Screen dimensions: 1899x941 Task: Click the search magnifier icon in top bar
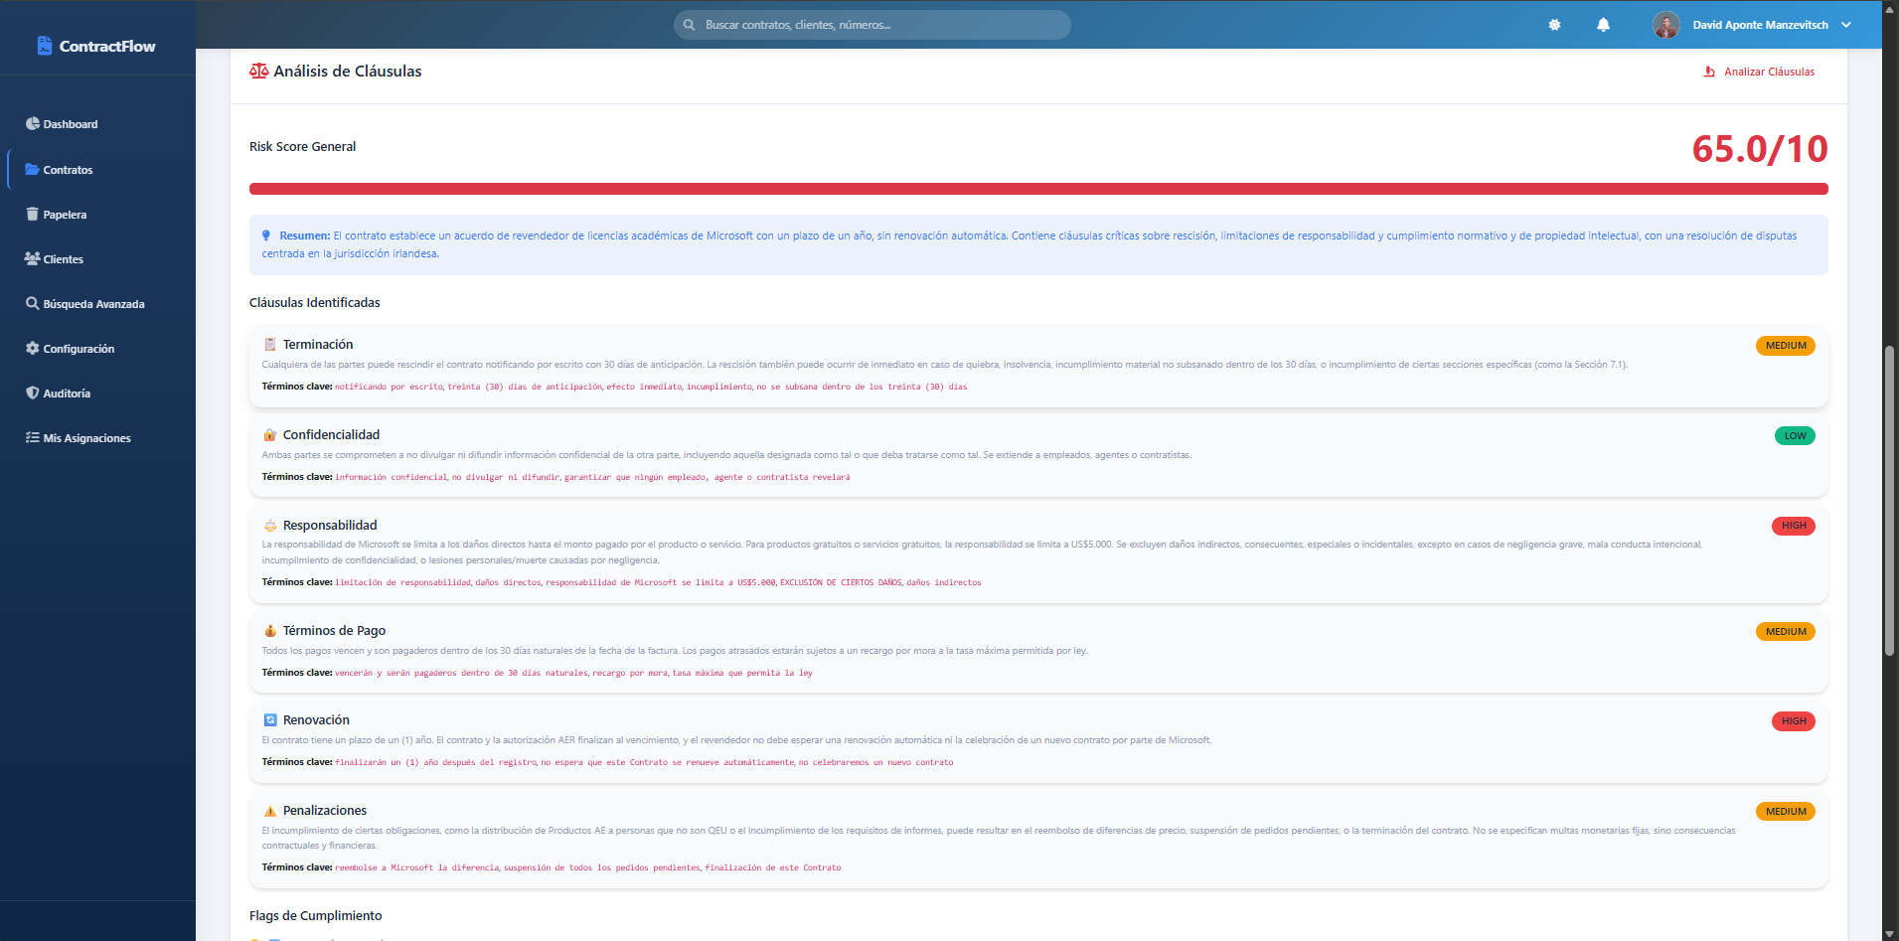pyautogui.click(x=689, y=25)
